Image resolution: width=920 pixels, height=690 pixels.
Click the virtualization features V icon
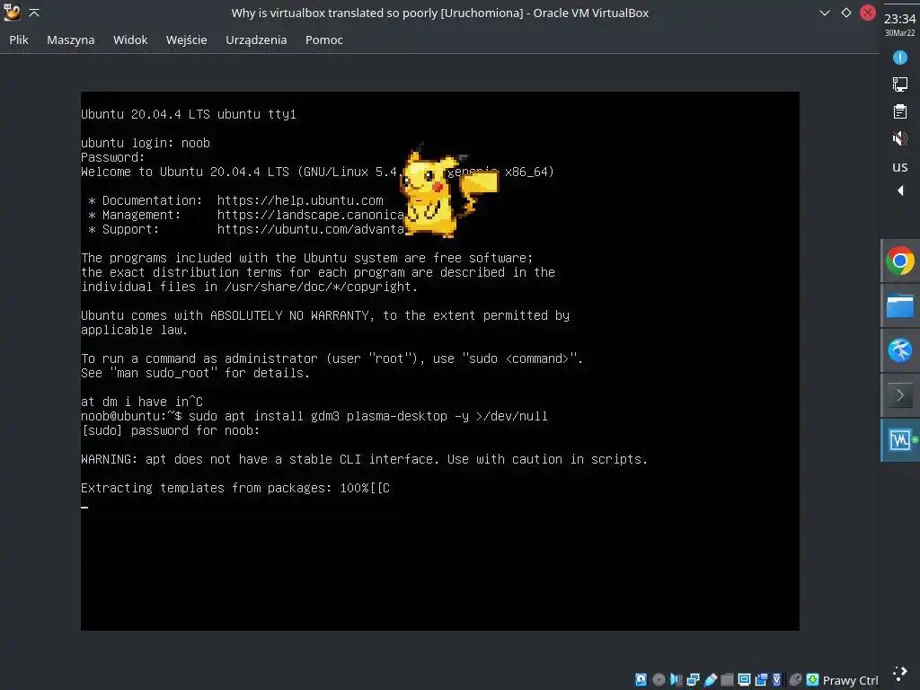777,679
